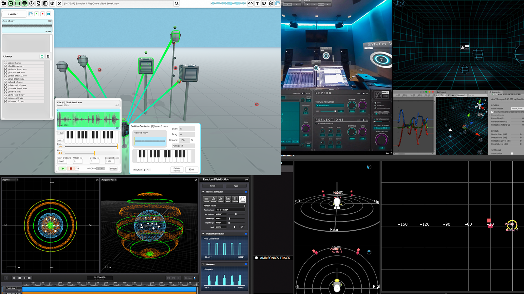Click the hourglass icon in the top toolbar
The width and height of the screenshot is (524, 294).
click(38, 4)
